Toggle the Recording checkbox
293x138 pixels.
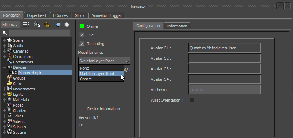[x=82, y=44]
